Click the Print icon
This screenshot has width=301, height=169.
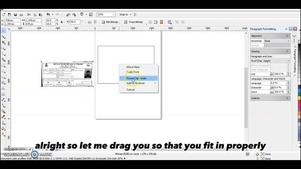tap(21, 15)
